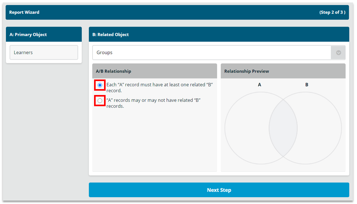
Task: Click the Next Step button
Action: (x=219, y=190)
